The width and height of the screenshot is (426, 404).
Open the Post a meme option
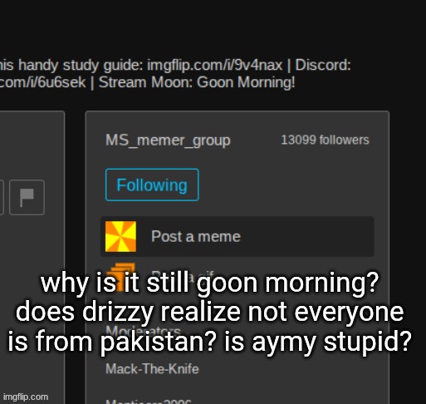[237, 236]
